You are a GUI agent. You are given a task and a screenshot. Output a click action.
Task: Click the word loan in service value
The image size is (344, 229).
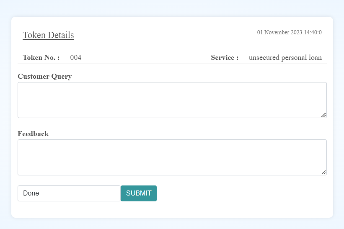point(315,58)
